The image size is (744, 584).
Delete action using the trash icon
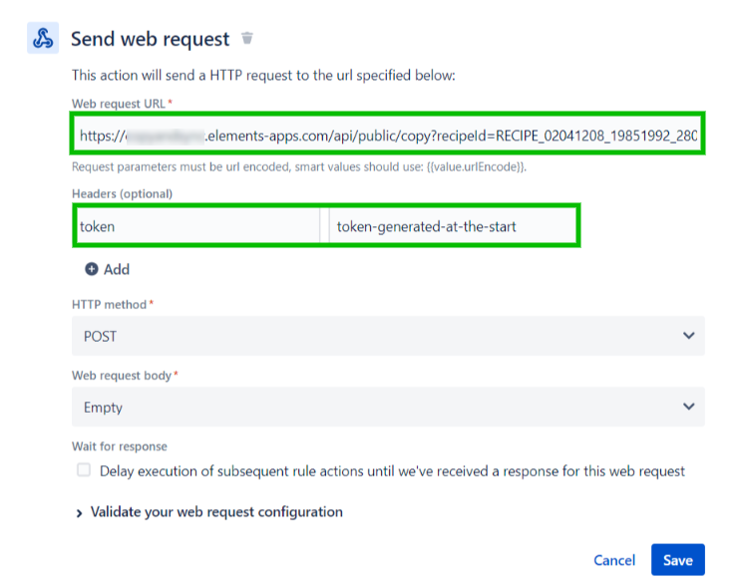(x=247, y=39)
